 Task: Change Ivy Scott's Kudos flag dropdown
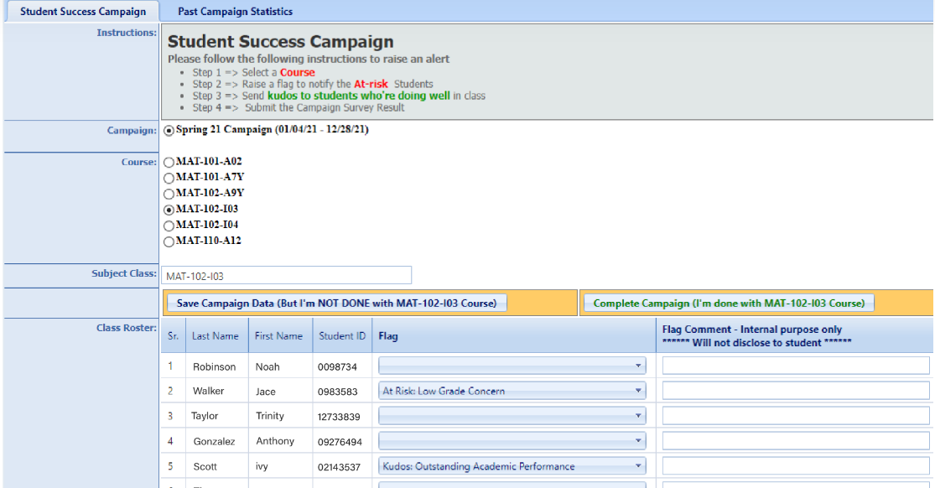pos(512,466)
